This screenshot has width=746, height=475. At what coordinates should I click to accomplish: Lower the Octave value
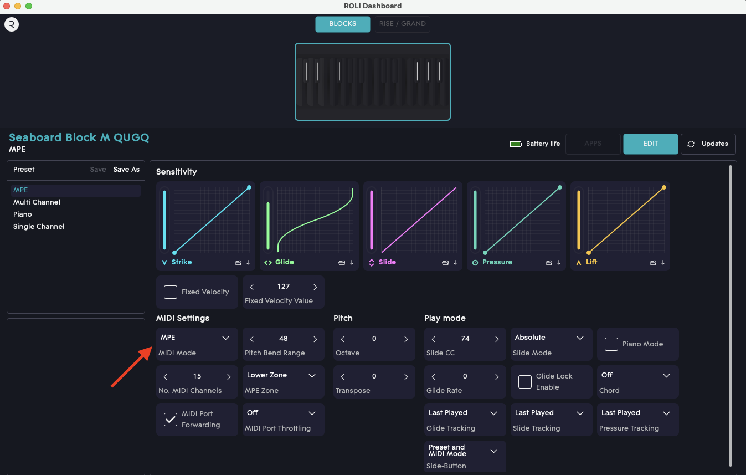[x=343, y=339]
